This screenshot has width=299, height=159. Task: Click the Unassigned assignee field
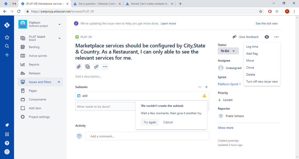click(230, 68)
